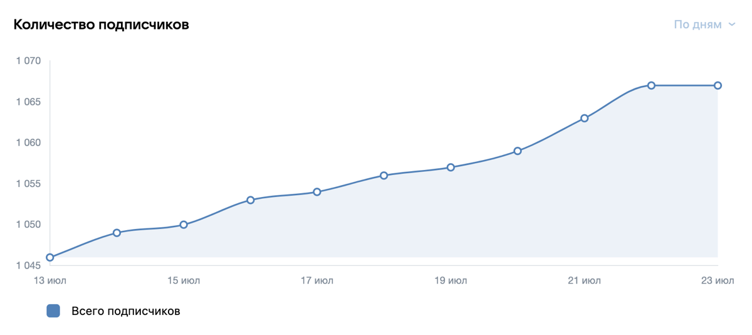Select the data point for 23 июл
Image resolution: width=752 pixels, height=335 pixels.
coord(718,85)
